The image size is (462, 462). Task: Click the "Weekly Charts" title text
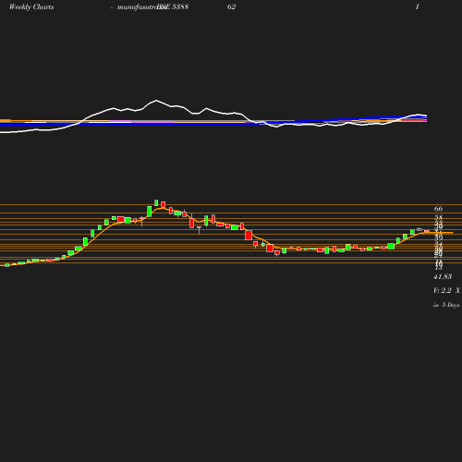(x=31, y=6)
